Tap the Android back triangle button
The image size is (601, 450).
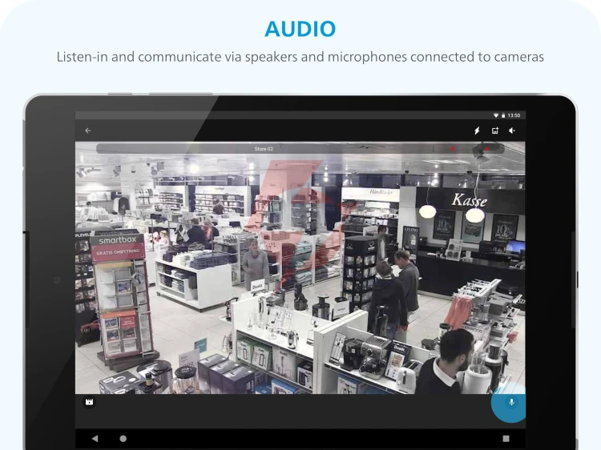coord(95,439)
